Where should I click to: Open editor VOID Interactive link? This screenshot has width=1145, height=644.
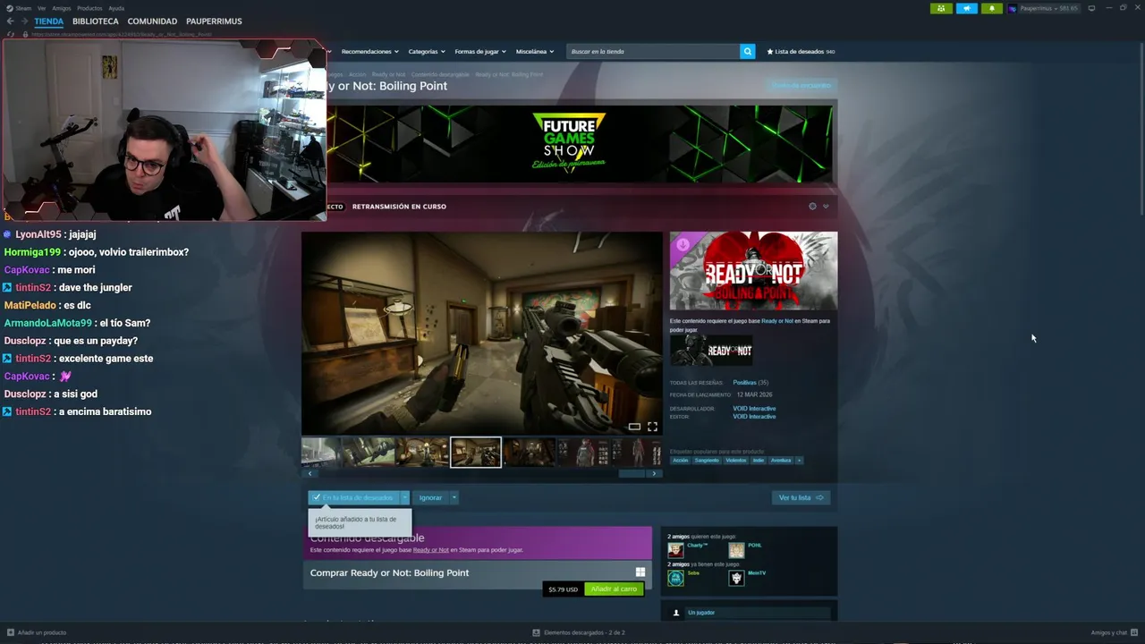tap(754, 417)
